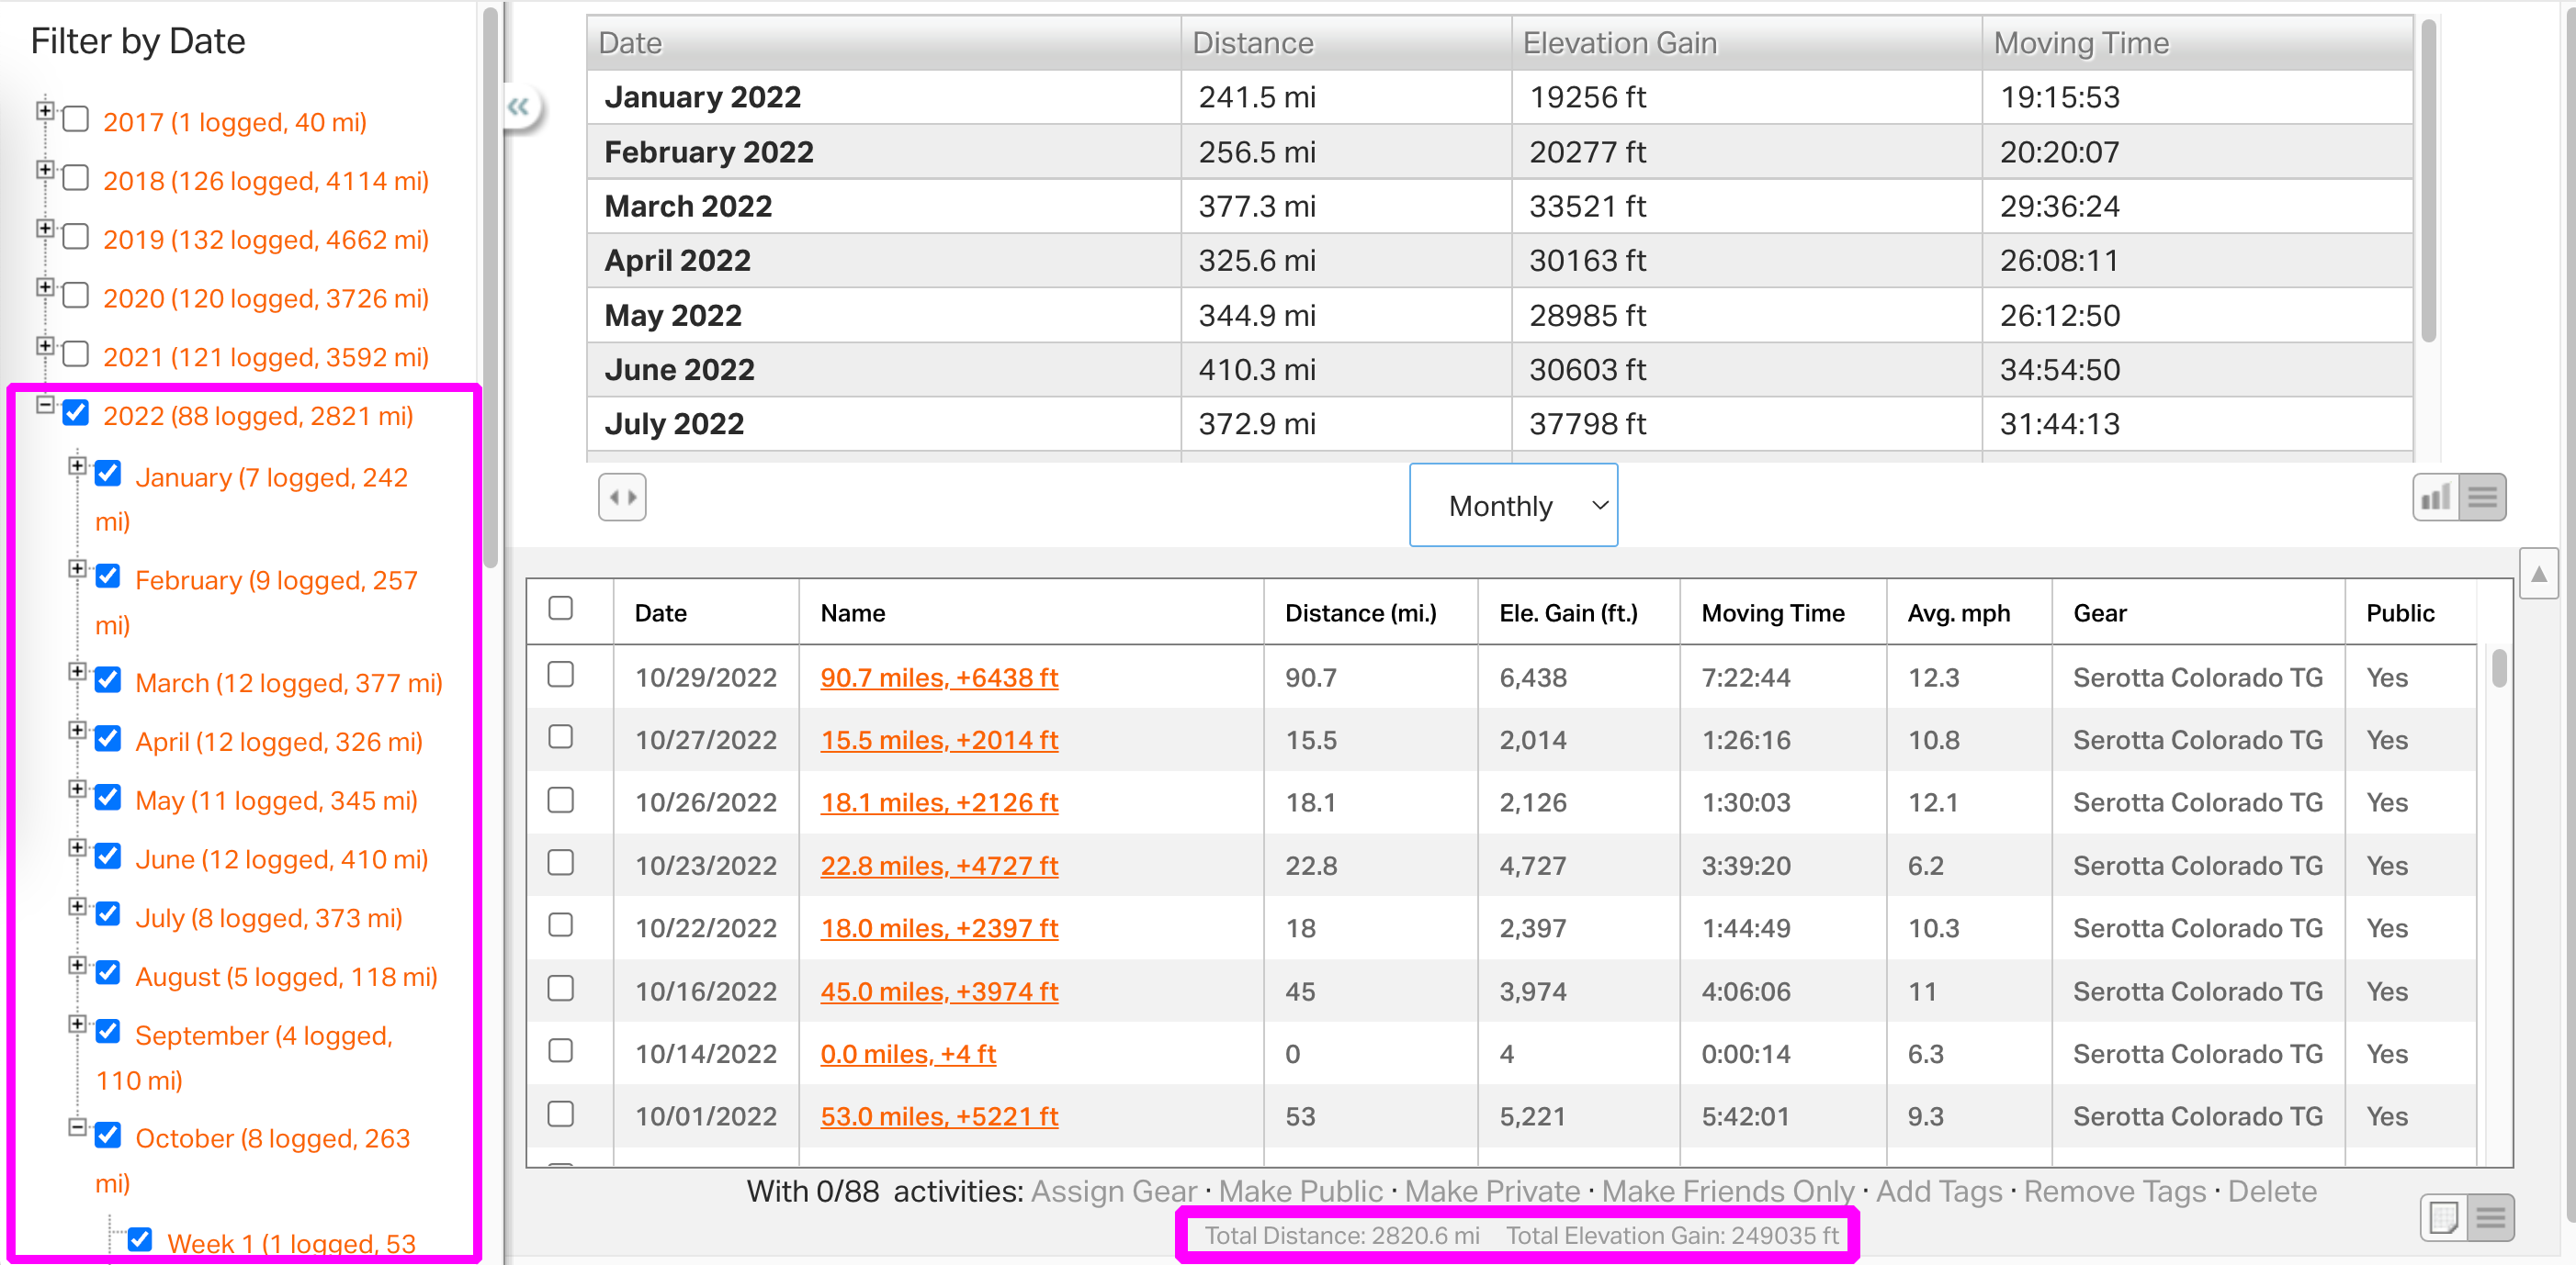
Task: Switch to list view next to chart icon
Action: pyautogui.click(x=2482, y=498)
